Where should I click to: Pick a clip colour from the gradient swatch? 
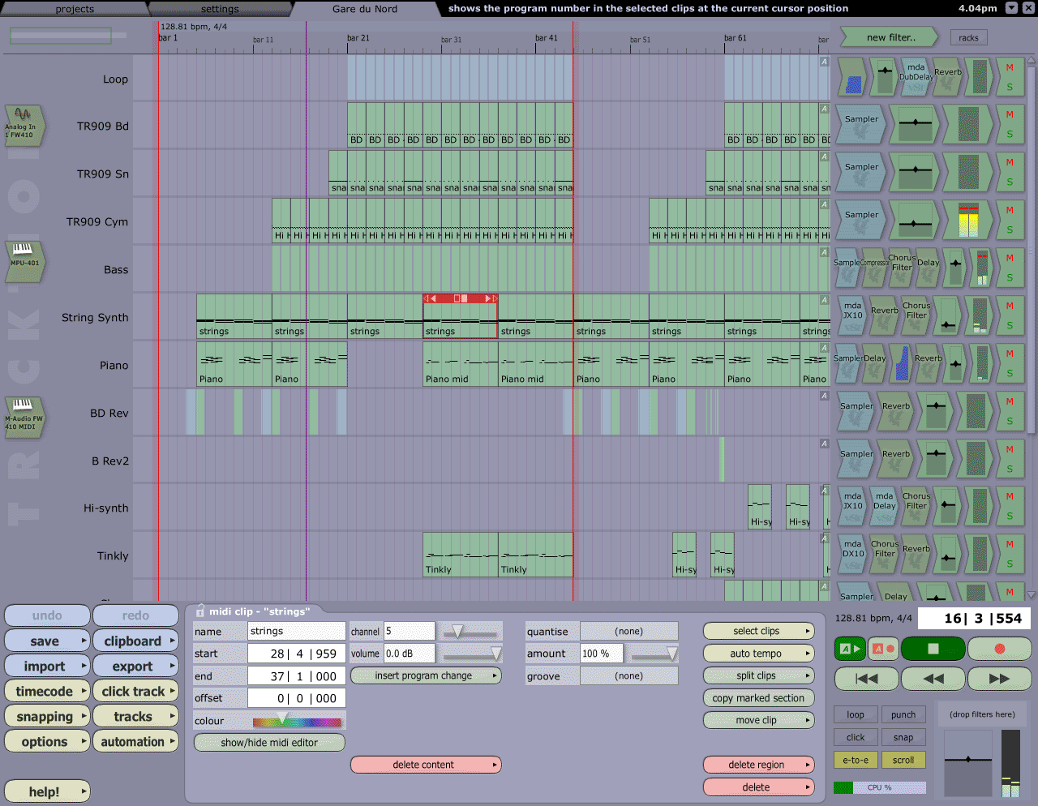click(296, 720)
